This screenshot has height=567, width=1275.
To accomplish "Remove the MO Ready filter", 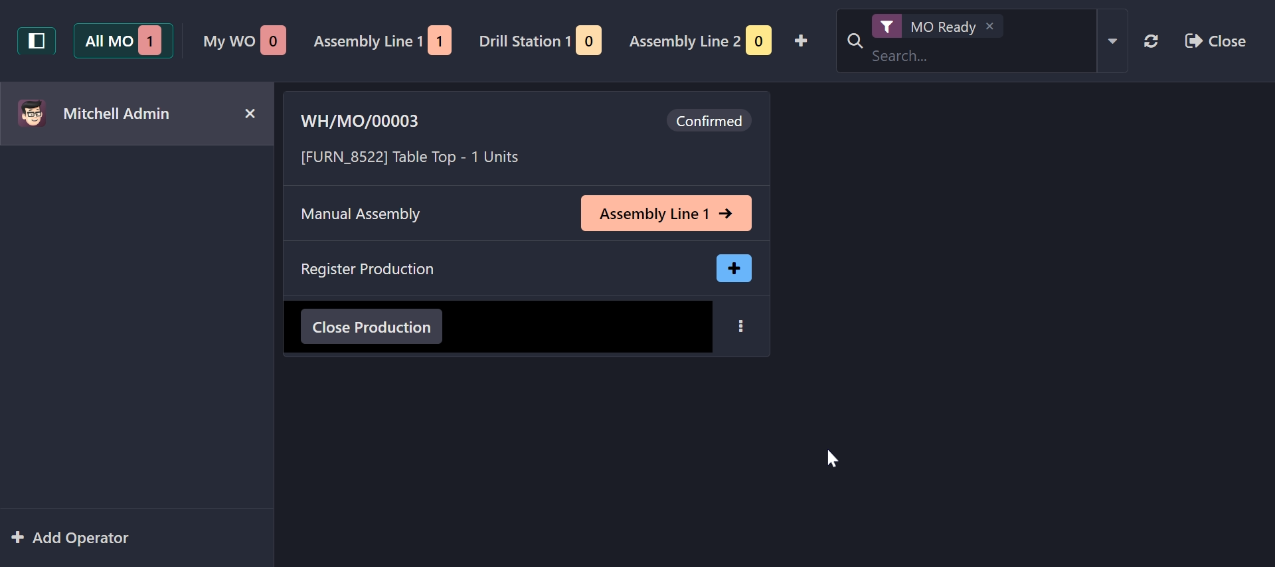I will coord(989,27).
